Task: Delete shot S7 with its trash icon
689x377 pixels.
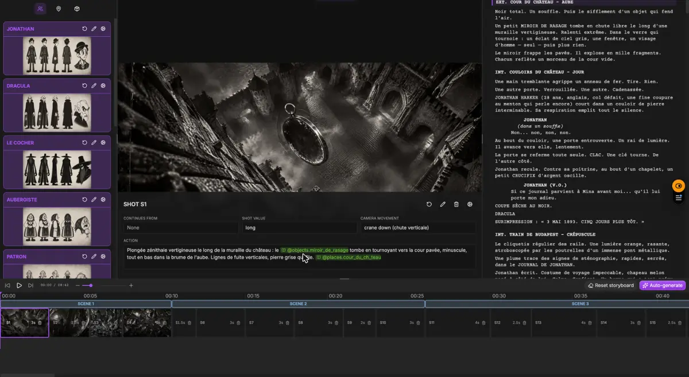Action: coord(288,323)
